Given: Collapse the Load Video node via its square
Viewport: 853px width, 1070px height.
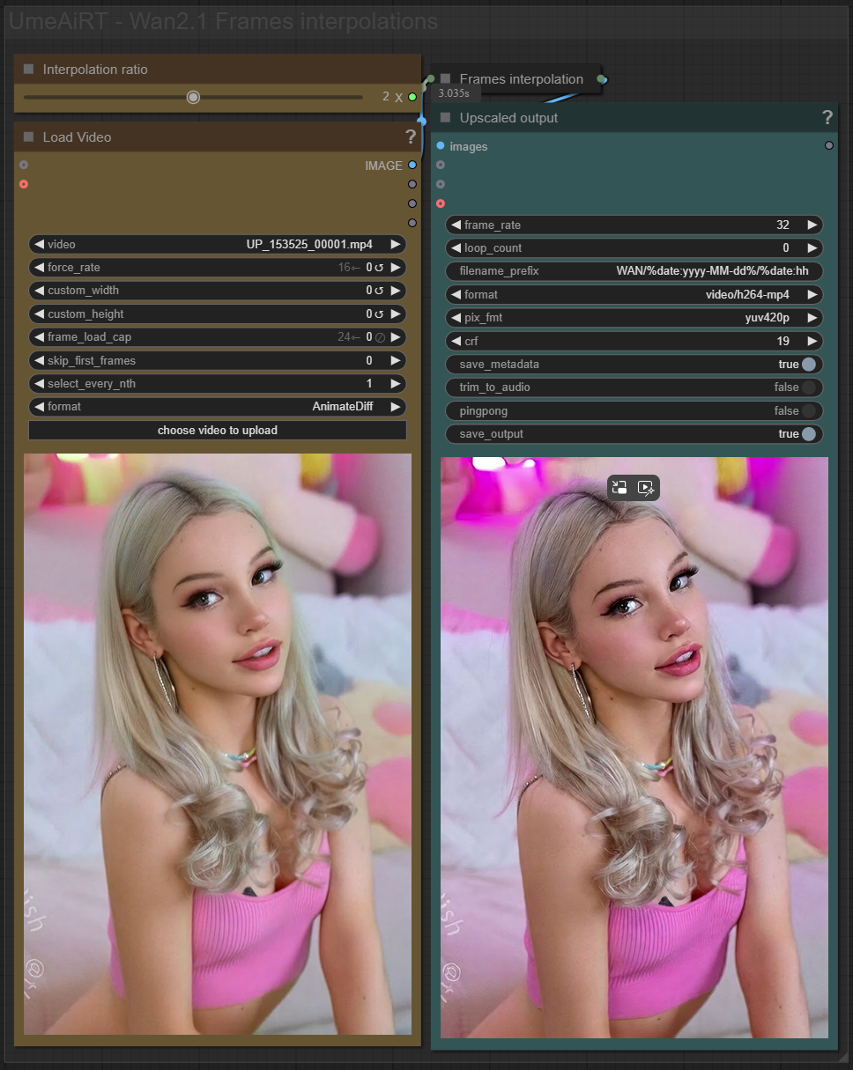Looking at the screenshot, I should click(x=28, y=137).
